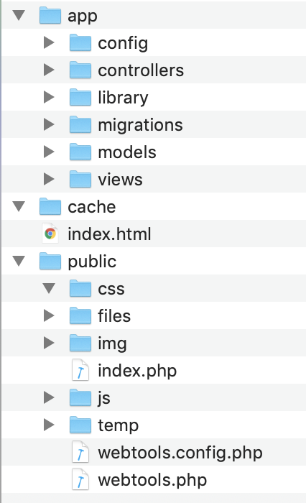Click the models folder icon
The width and height of the screenshot is (306, 503).
[x=80, y=152]
